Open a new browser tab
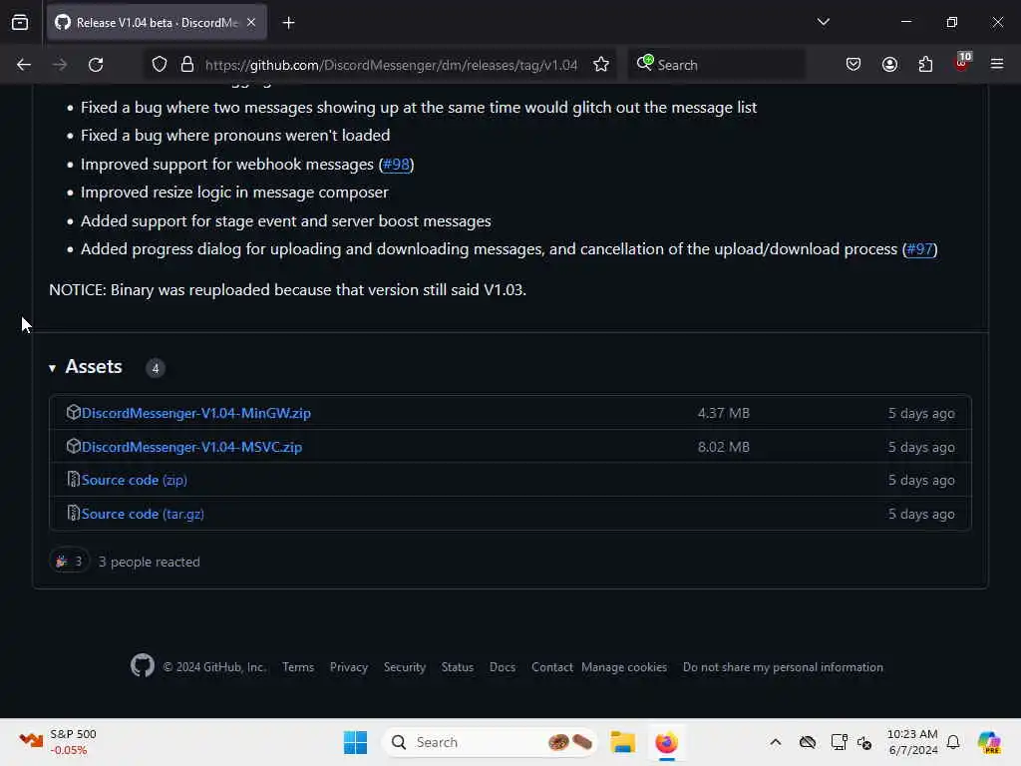 click(x=288, y=23)
